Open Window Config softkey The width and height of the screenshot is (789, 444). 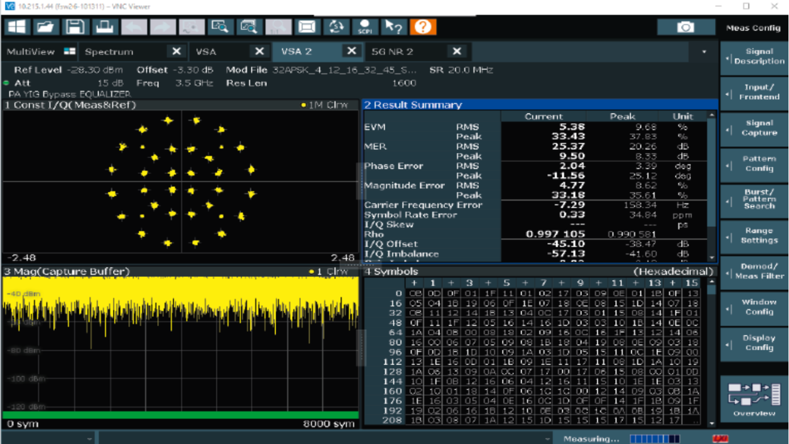coord(754,307)
